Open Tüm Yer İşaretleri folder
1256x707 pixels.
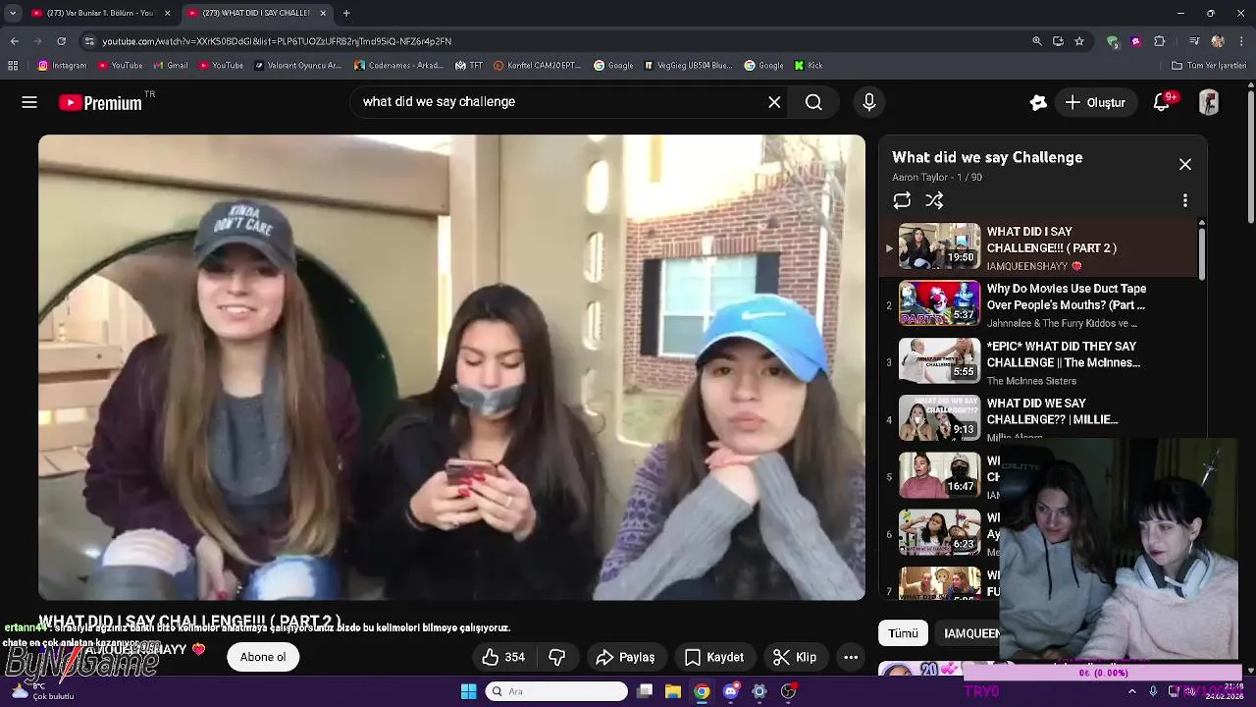pos(1209,66)
